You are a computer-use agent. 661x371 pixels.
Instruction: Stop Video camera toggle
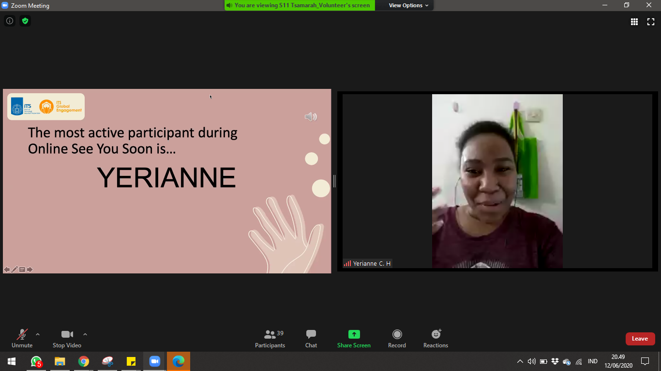click(x=67, y=339)
